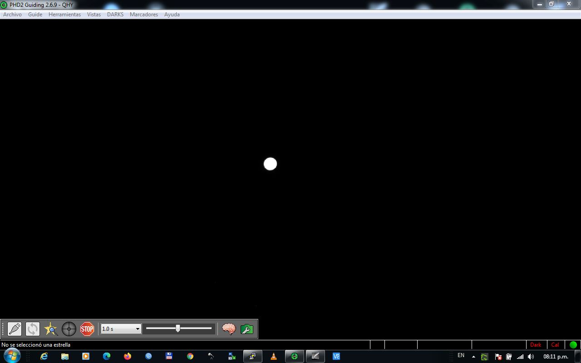This screenshot has height=363, width=581.
Task: Open the blue V2 taskbar icon
Action: tap(336, 356)
